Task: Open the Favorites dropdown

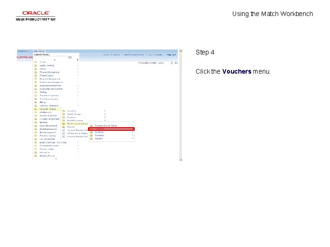Action: click(x=23, y=51)
